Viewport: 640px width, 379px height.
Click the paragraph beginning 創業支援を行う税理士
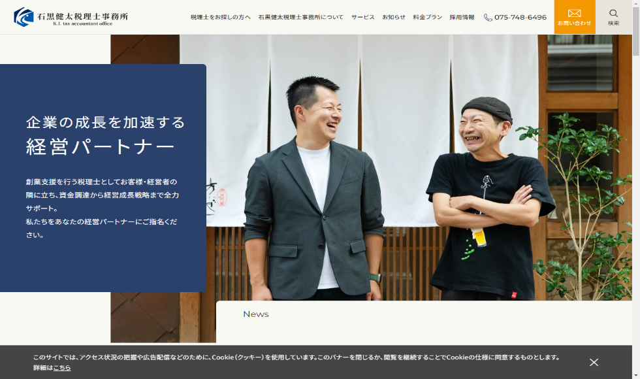[x=102, y=208]
